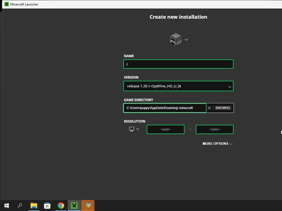Open Google Chrome from taskbar
The image size is (282, 211).
pos(61,206)
